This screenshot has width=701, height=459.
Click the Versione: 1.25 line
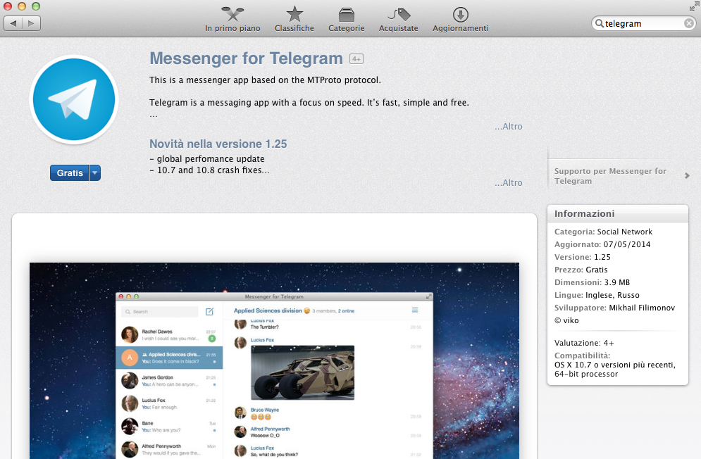pos(582,257)
